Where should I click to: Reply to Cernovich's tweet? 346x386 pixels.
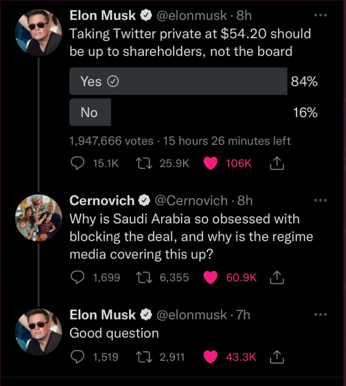pyautogui.click(x=78, y=277)
